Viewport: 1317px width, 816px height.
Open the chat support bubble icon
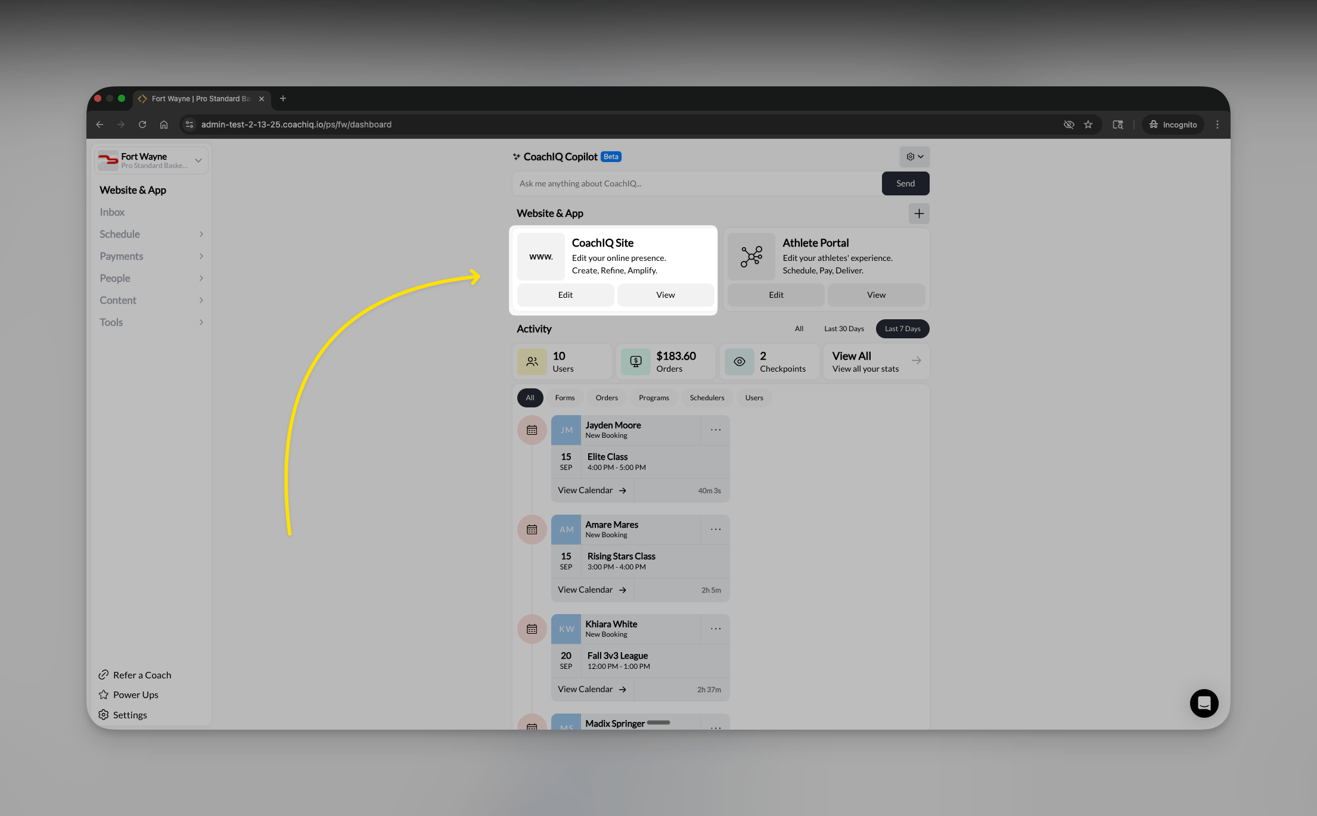pos(1204,703)
